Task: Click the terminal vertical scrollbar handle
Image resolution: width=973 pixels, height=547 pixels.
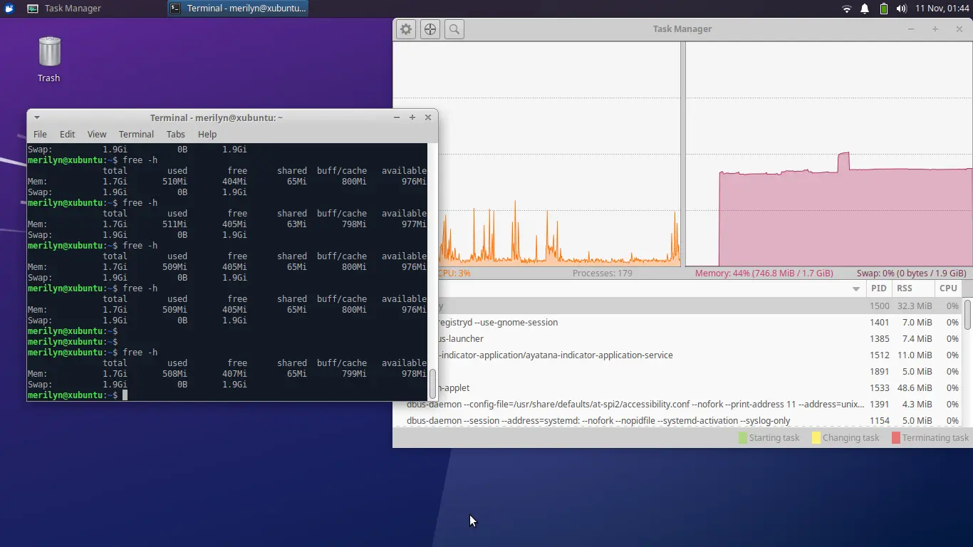Action: (x=432, y=383)
